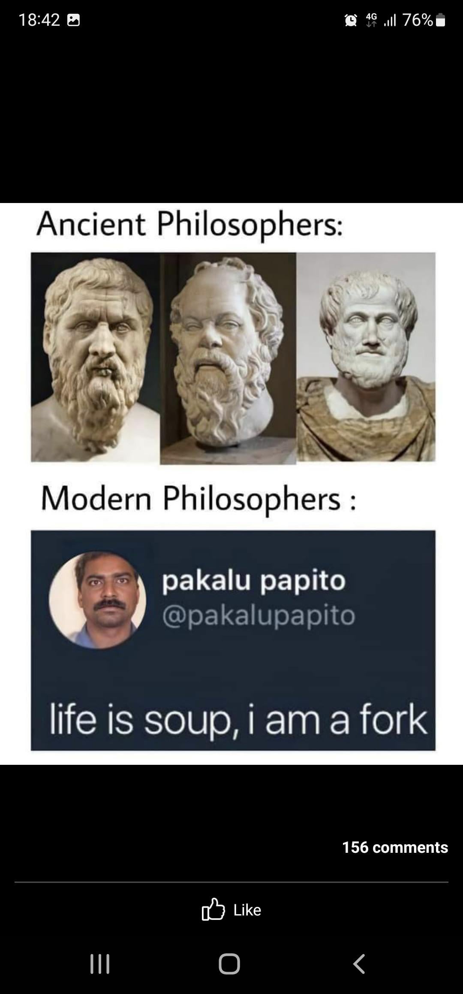Tap the Android back arrow icon
The image size is (463, 994).
point(359,964)
